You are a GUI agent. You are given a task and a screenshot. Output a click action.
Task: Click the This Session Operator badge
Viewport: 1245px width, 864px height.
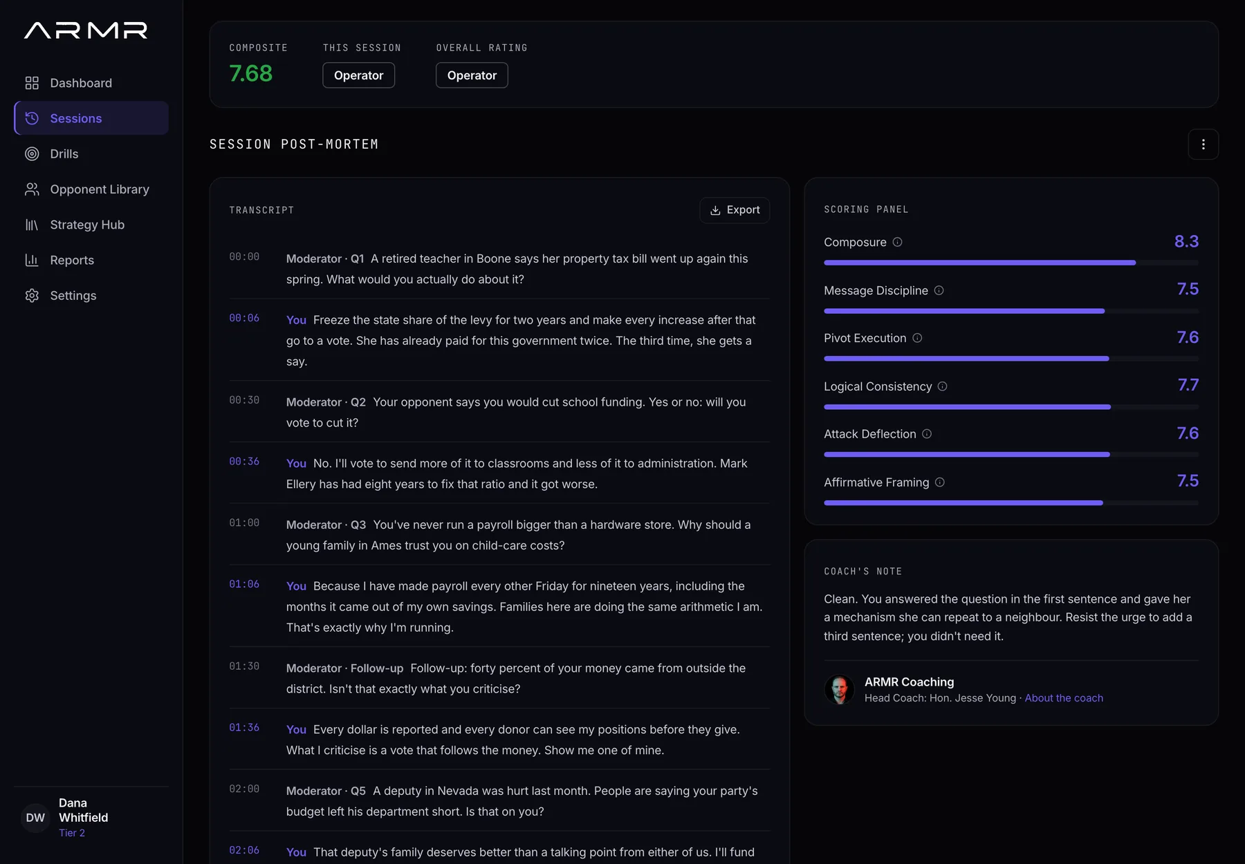pos(358,75)
